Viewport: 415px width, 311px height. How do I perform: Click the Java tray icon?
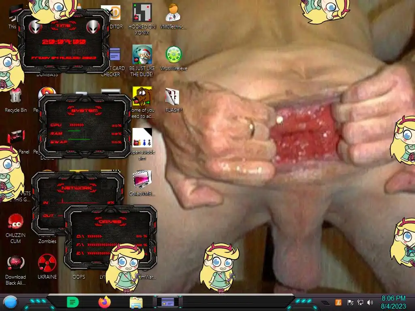pyautogui.click(x=338, y=302)
